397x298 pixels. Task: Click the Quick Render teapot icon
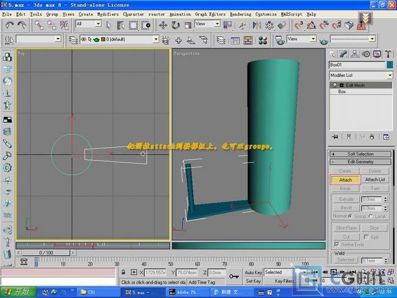tap(324, 42)
